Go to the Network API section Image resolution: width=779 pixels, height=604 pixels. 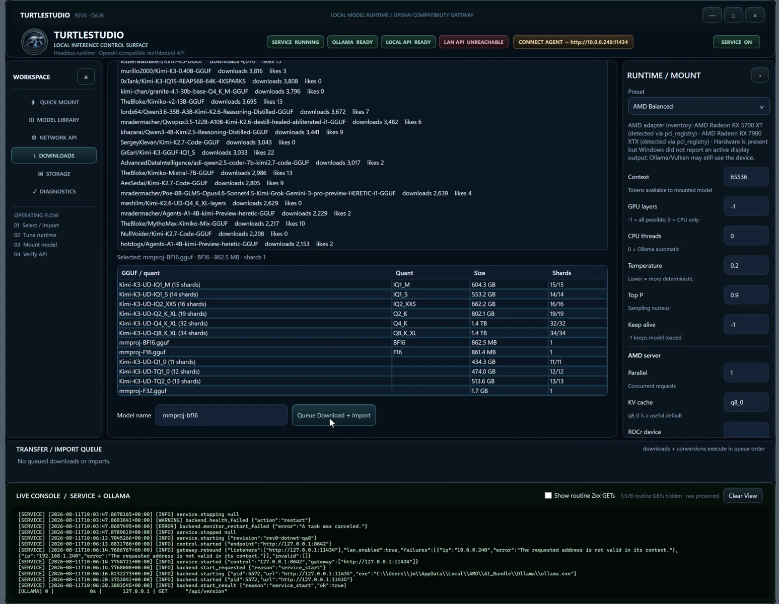coord(54,137)
